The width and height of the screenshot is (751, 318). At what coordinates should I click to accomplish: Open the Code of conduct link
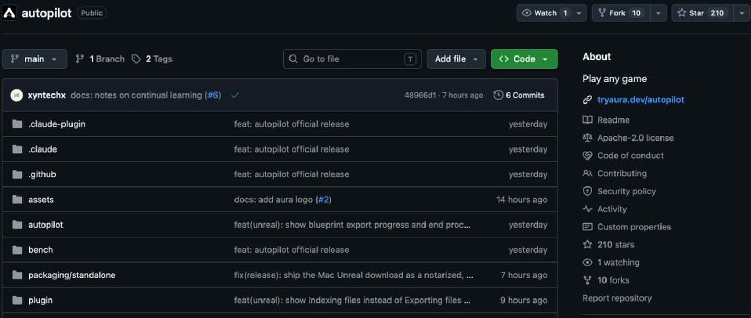pyautogui.click(x=630, y=156)
